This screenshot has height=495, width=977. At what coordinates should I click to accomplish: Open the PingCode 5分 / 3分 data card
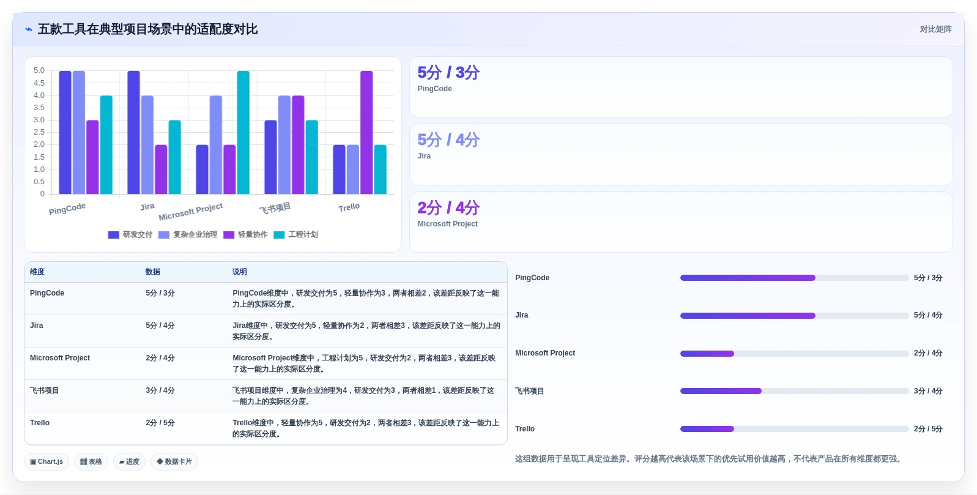tap(681, 87)
